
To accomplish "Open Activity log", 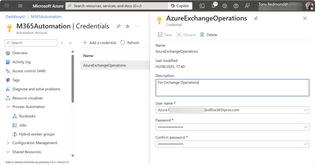I will [21, 62].
